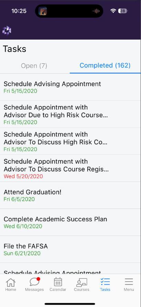Screen dimensions: 141x307
Task: Go to Courses via the instructor icon
Action: [x=82, y=282]
